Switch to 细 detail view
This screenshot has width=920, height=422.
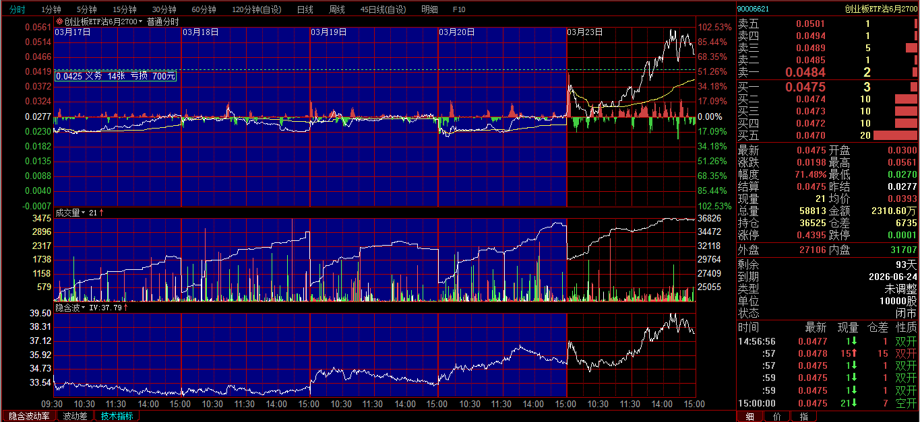pyautogui.click(x=750, y=416)
